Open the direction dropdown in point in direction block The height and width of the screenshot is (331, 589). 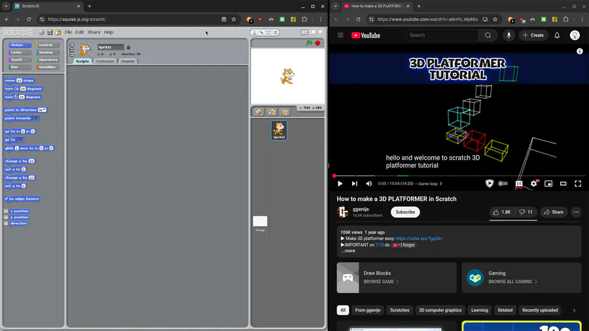(x=45, y=110)
